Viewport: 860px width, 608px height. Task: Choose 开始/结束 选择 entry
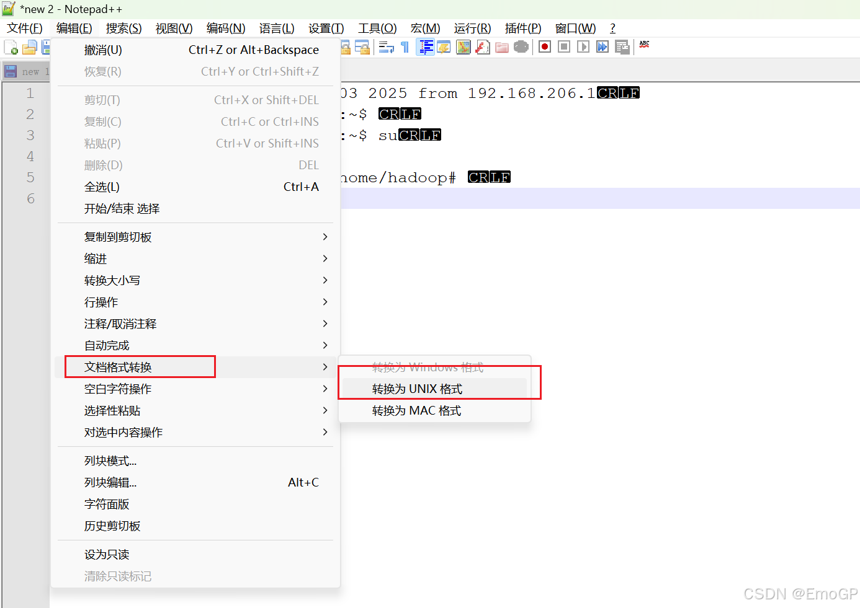(195, 209)
